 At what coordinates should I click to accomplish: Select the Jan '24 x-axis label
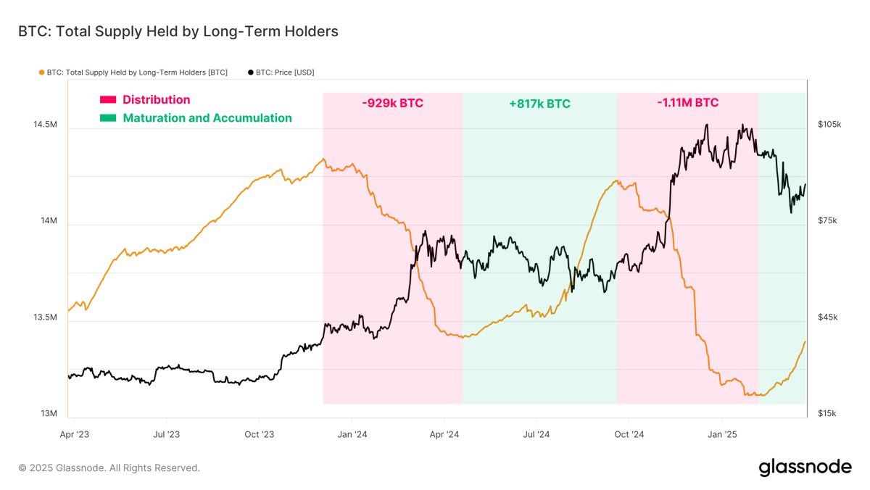tap(352, 434)
